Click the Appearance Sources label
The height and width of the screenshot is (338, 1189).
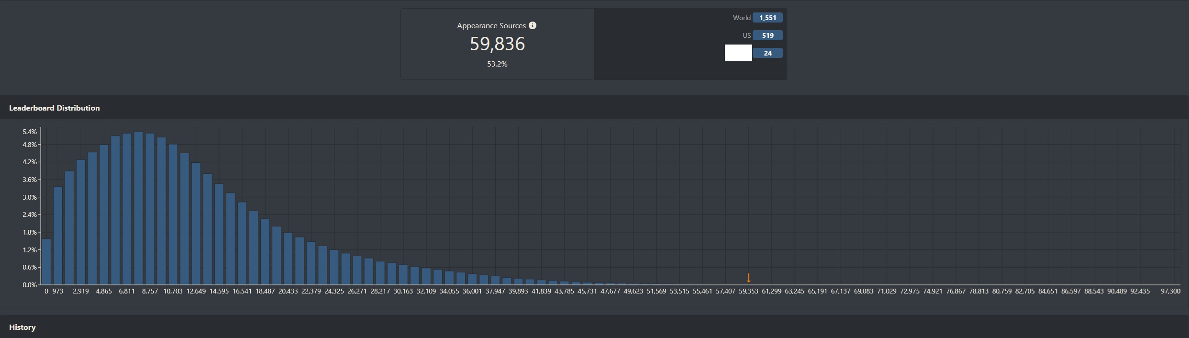(491, 26)
